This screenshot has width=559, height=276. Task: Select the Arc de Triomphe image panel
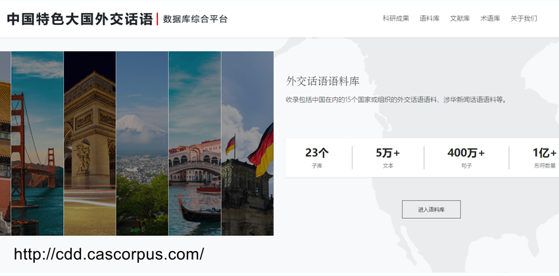coord(90,143)
